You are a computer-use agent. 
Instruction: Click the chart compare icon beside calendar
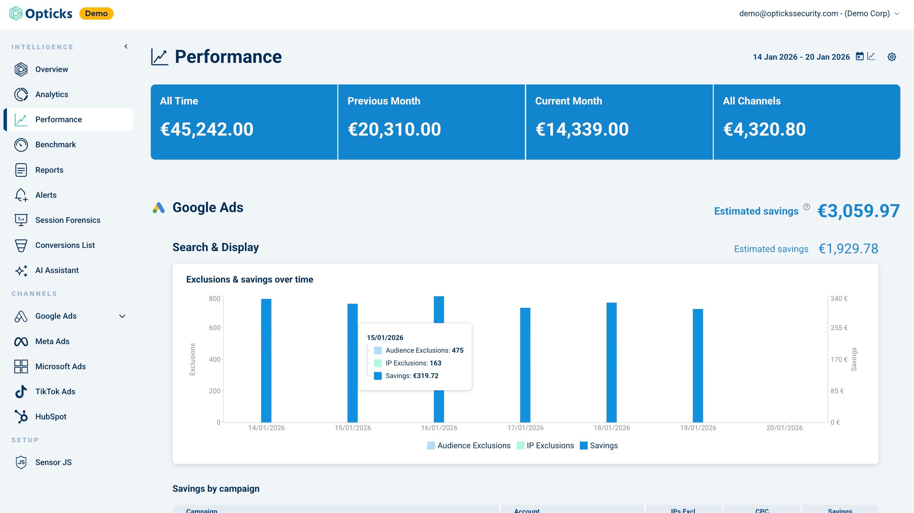[x=871, y=57]
